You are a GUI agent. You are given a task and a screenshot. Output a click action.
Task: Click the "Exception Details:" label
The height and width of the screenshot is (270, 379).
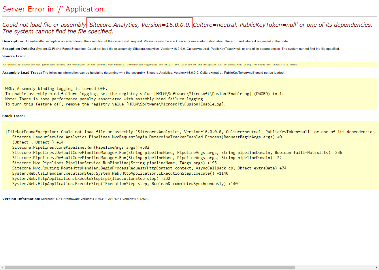click(19, 49)
